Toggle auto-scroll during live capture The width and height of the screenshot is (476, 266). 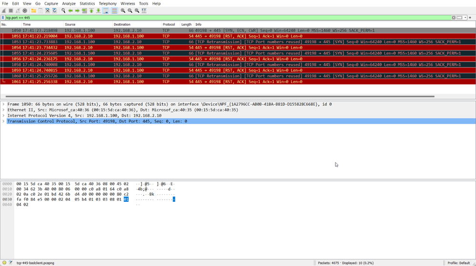point(106,10)
